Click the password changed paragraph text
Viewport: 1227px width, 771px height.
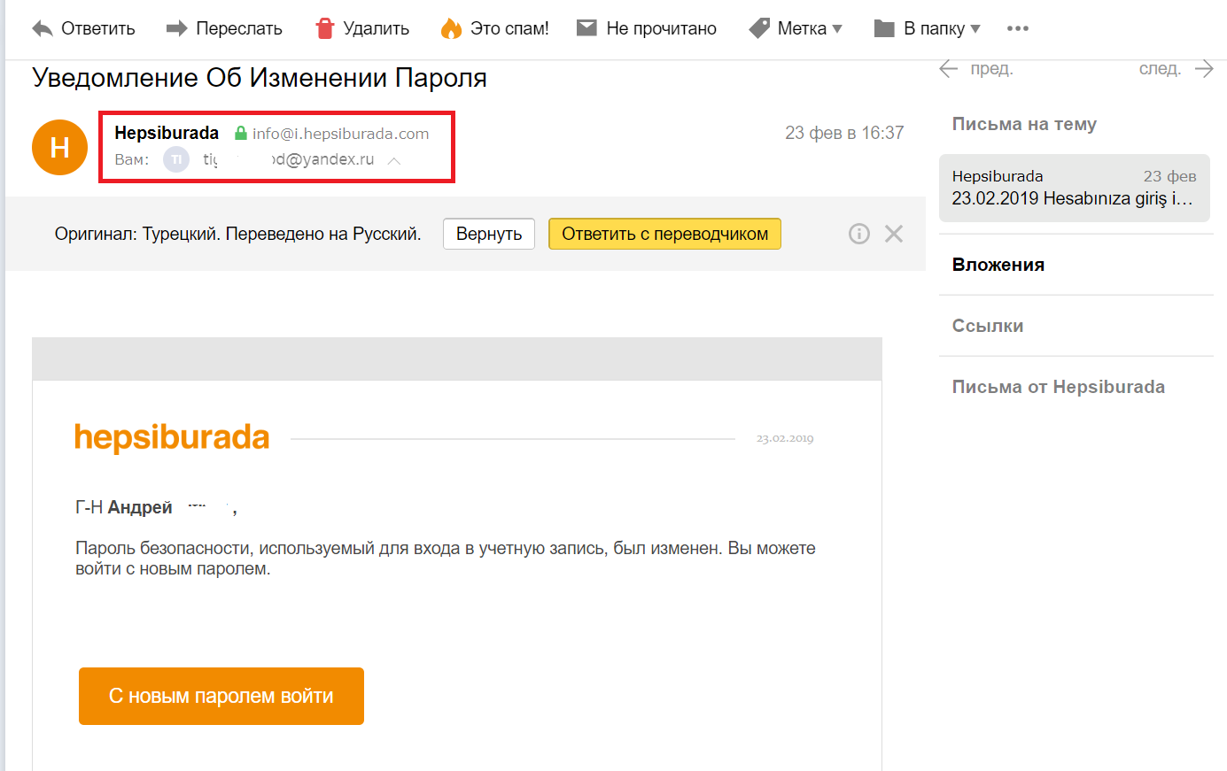446,559
